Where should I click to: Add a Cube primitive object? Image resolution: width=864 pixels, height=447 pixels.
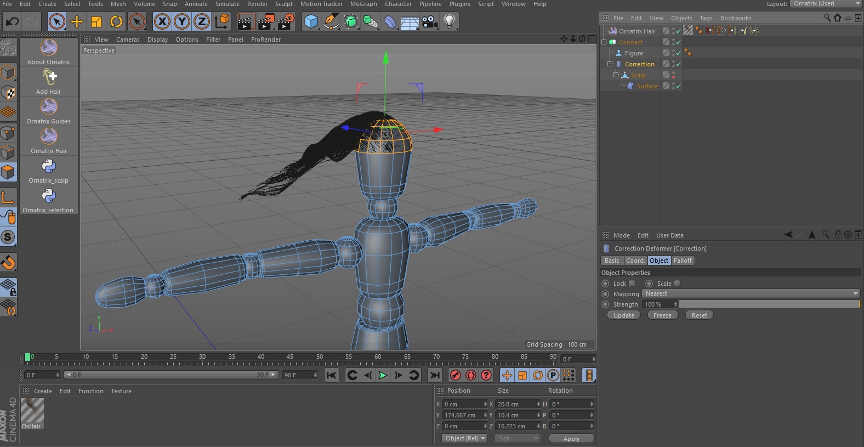[311, 22]
